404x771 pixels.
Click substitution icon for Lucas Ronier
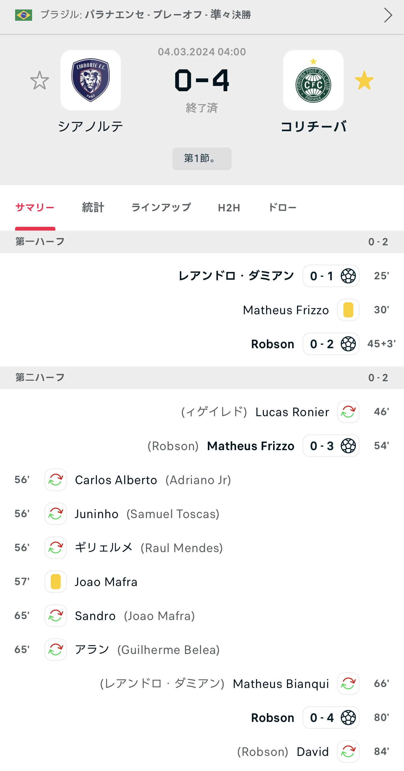(348, 412)
